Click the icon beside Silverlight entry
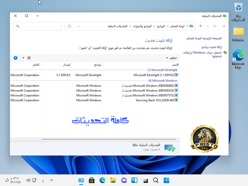The width and height of the screenshot is (248, 186). point(176,75)
